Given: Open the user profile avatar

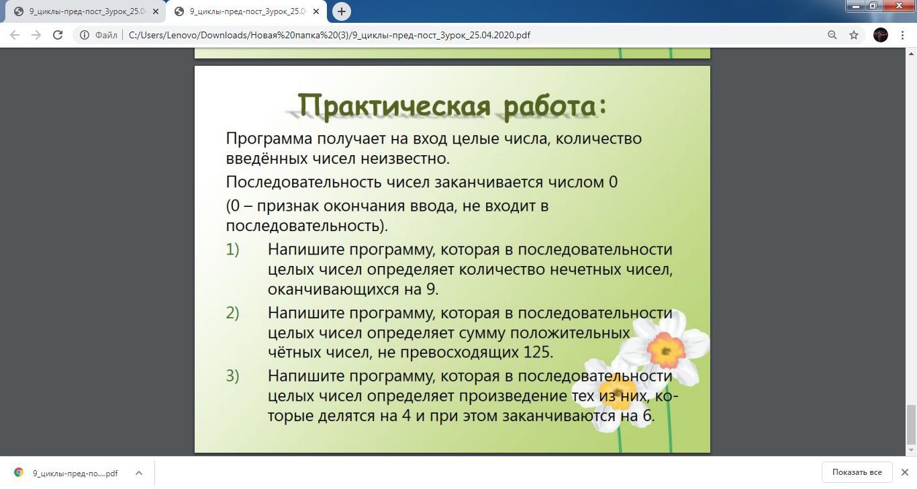Looking at the screenshot, I should click(x=881, y=35).
